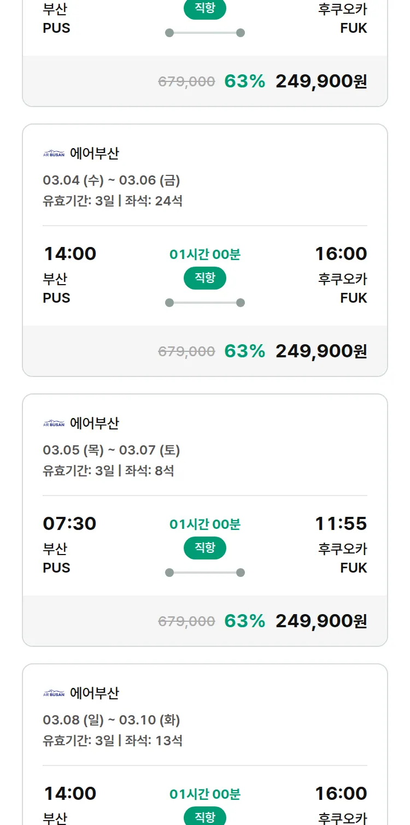Open the 03.04 (수) ~ 03.06 (금) date text
Image resolution: width=410 pixels, height=825 pixels.
(x=112, y=180)
